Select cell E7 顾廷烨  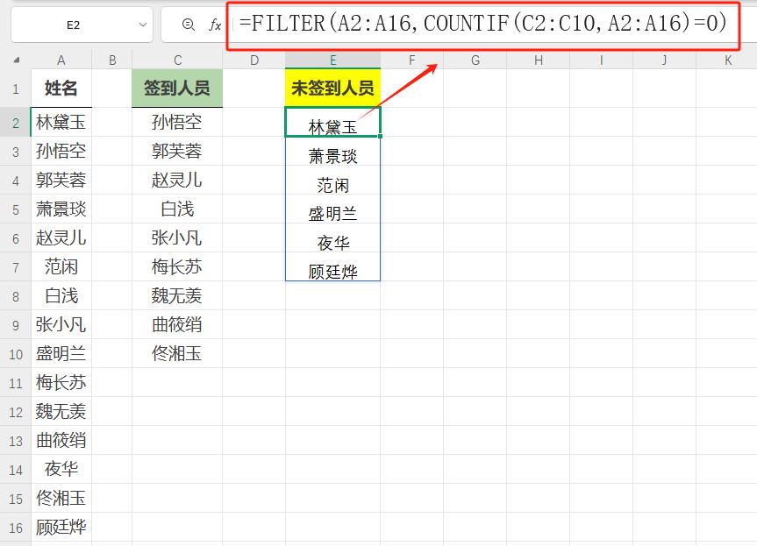332,266
